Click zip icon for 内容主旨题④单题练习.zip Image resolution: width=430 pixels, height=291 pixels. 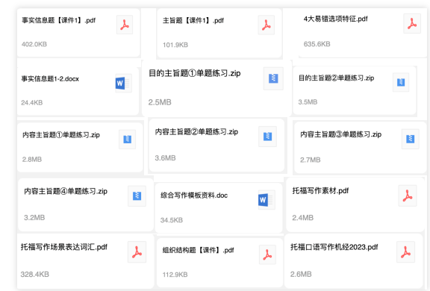pos(137,196)
